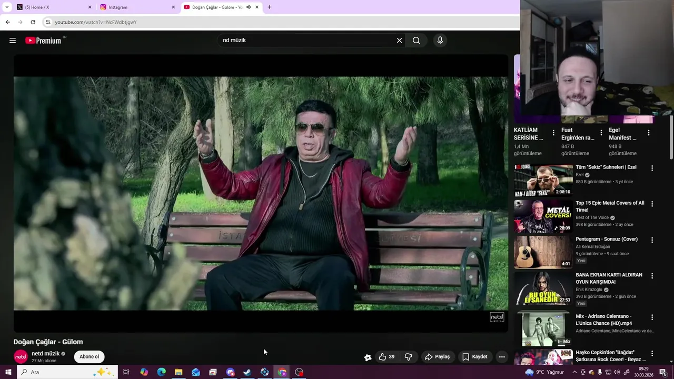Open options for BANA EKRAN KARTI ALDIRAN video
The height and width of the screenshot is (379, 674).
[652, 276]
